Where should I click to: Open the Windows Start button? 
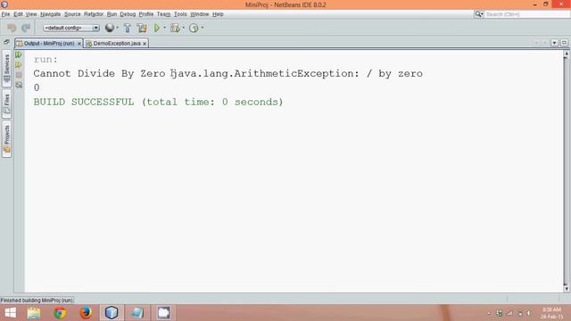tap(10, 313)
